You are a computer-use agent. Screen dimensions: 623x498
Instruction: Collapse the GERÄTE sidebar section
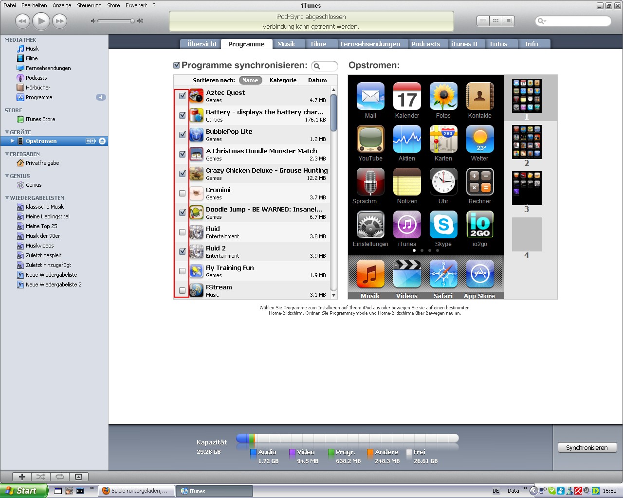click(x=7, y=132)
